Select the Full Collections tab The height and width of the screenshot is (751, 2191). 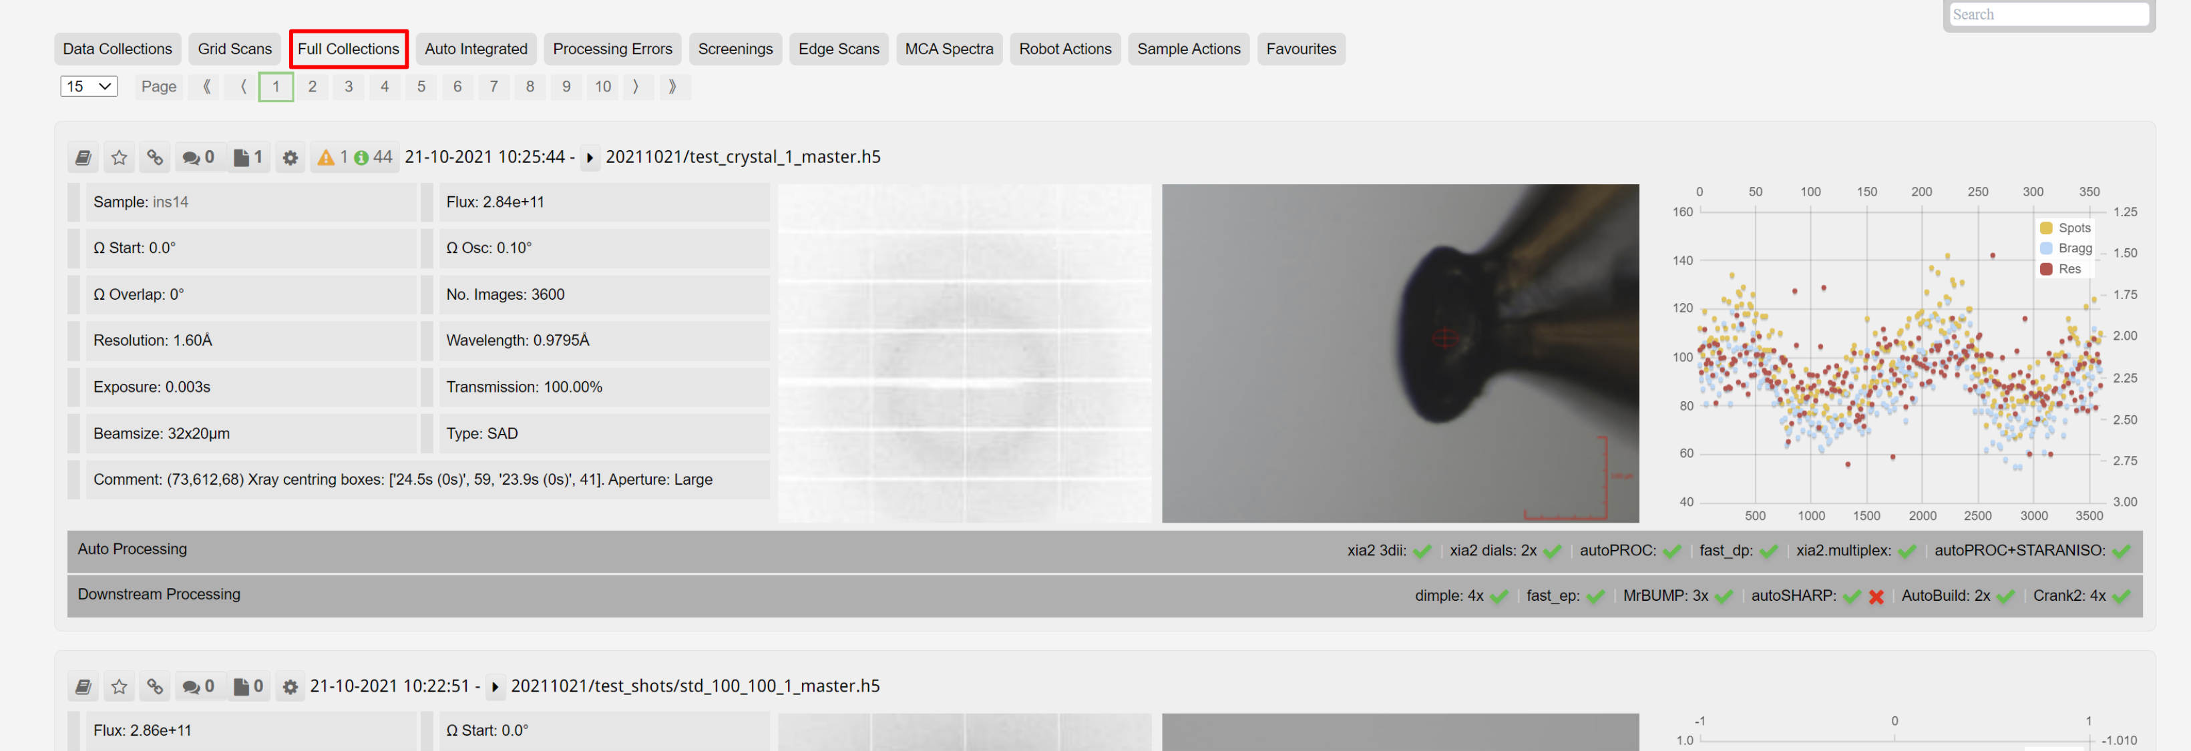348,49
